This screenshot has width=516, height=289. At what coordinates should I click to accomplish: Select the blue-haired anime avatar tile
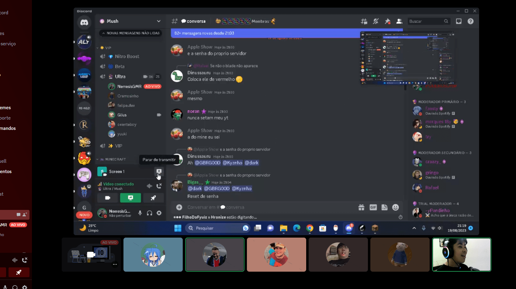(153, 255)
